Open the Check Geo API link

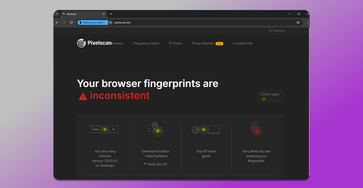pos(157,164)
